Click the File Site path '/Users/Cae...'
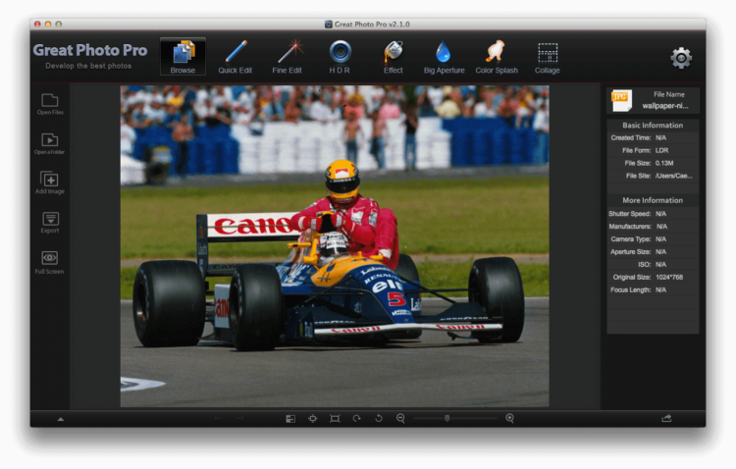Image resolution: width=736 pixels, height=469 pixels. tap(673, 176)
